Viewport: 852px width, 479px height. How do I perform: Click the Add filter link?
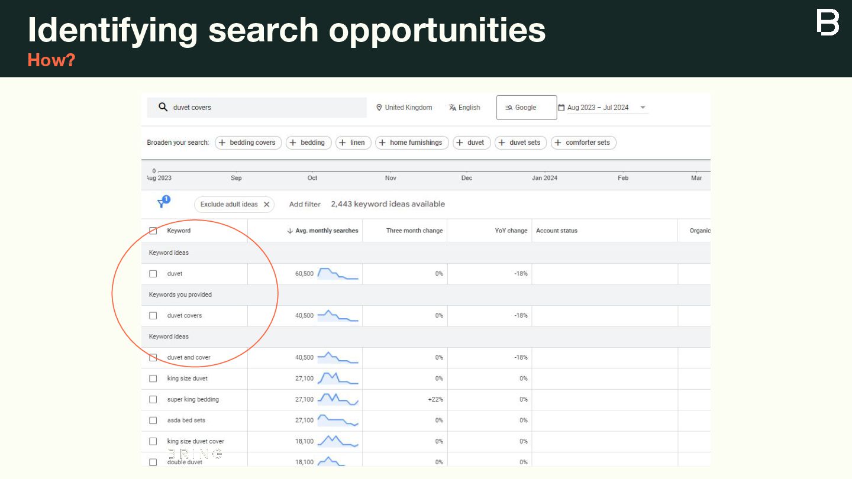point(305,205)
